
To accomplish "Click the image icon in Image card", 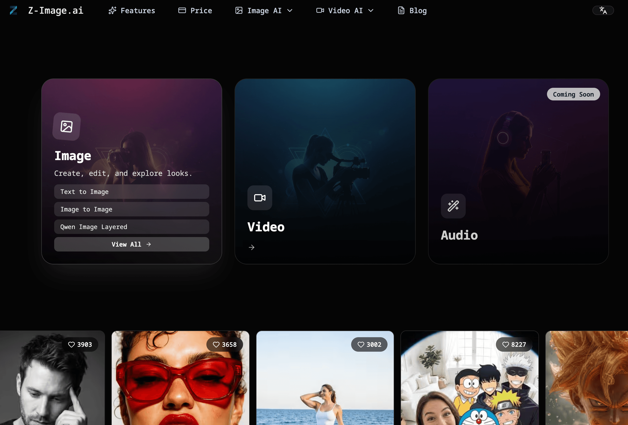I will coord(67,127).
